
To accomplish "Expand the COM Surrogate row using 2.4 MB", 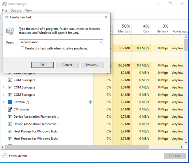I will (x=3, y=95).
